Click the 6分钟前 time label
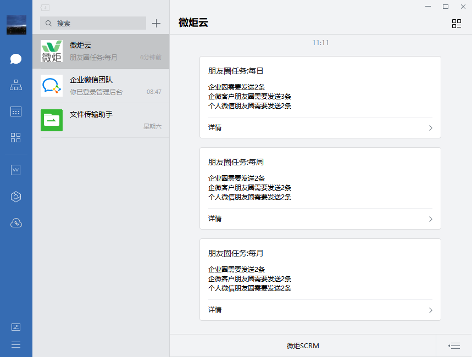 tap(151, 57)
